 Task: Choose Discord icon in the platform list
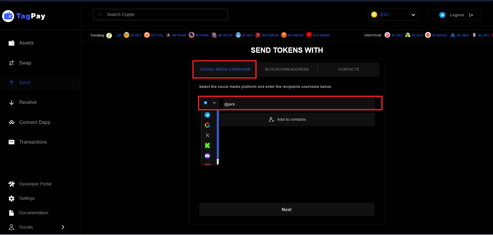pos(207,156)
